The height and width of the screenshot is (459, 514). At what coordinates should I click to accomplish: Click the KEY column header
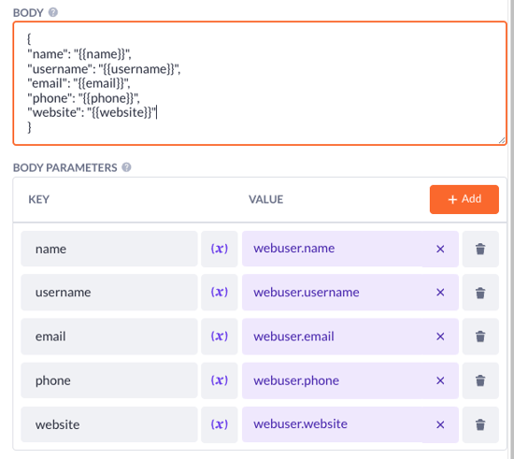38,199
